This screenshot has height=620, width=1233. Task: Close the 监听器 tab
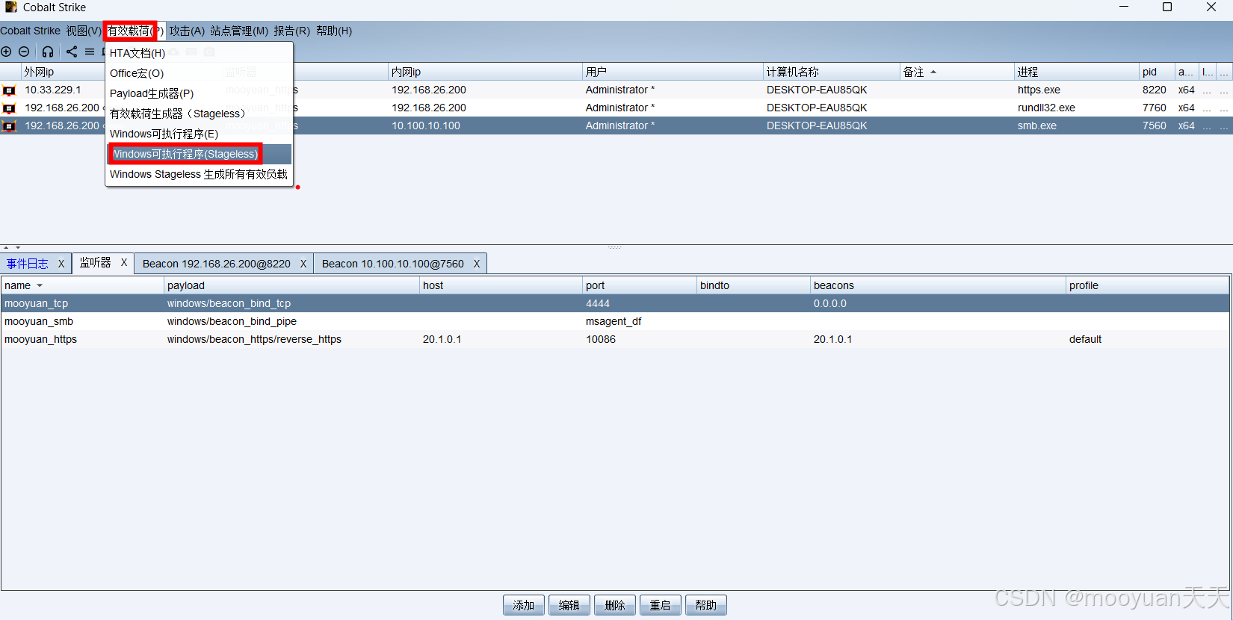tap(124, 263)
